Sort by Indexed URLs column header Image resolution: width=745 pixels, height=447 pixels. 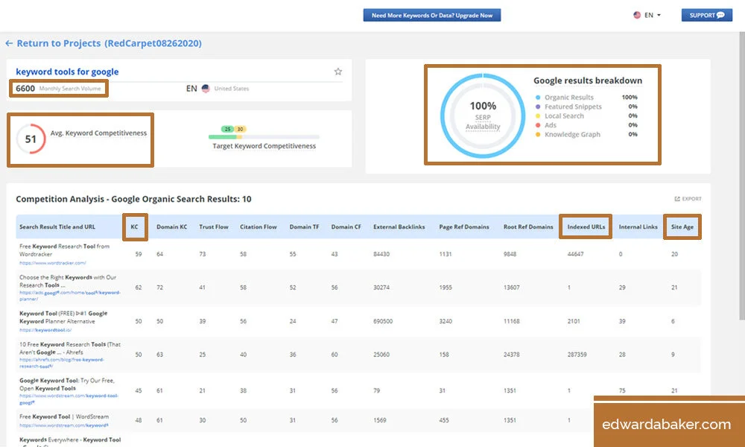(586, 226)
